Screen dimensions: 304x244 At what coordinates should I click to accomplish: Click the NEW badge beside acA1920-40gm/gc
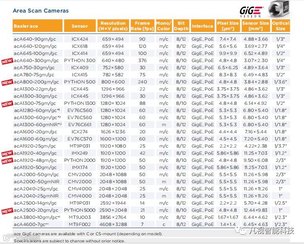(7, 153)
